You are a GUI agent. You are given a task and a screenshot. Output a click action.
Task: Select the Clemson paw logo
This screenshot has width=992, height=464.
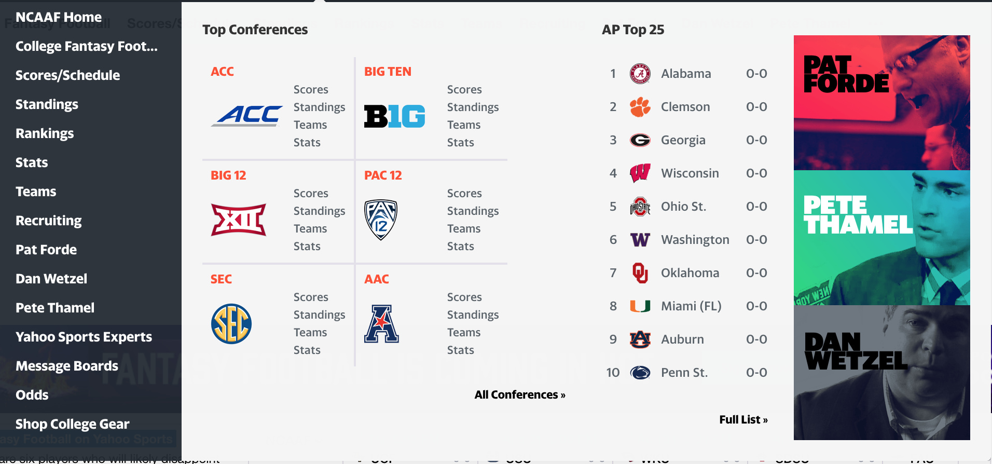click(640, 107)
